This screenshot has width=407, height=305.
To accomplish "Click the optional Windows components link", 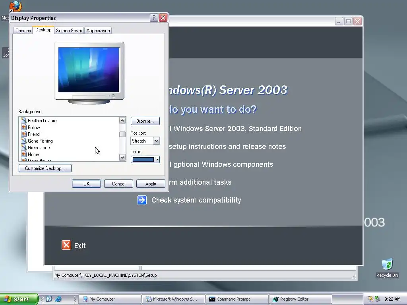I will (221, 164).
